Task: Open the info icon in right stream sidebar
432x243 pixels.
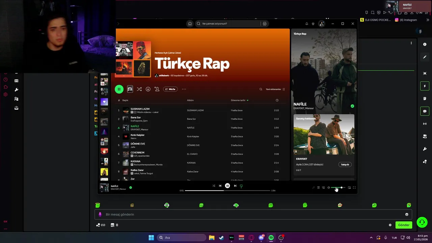Action: click(425, 45)
